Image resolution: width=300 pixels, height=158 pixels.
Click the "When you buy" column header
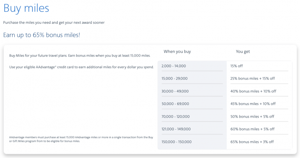click(x=177, y=51)
